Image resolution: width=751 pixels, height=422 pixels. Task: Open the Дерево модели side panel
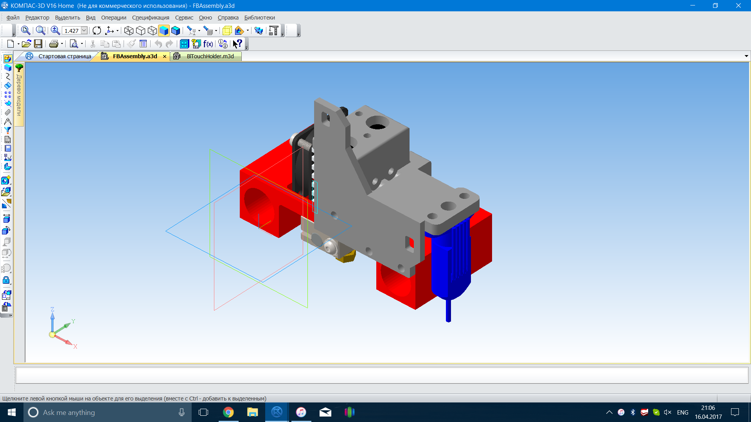19,95
